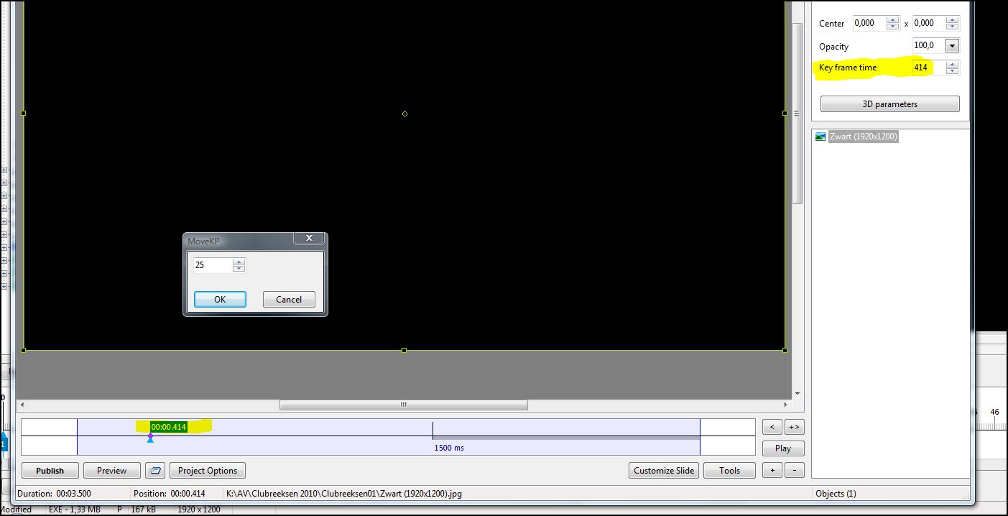Decrease the Center X value
The height and width of the screenshot is (516, 1008).
coord(892,27)
